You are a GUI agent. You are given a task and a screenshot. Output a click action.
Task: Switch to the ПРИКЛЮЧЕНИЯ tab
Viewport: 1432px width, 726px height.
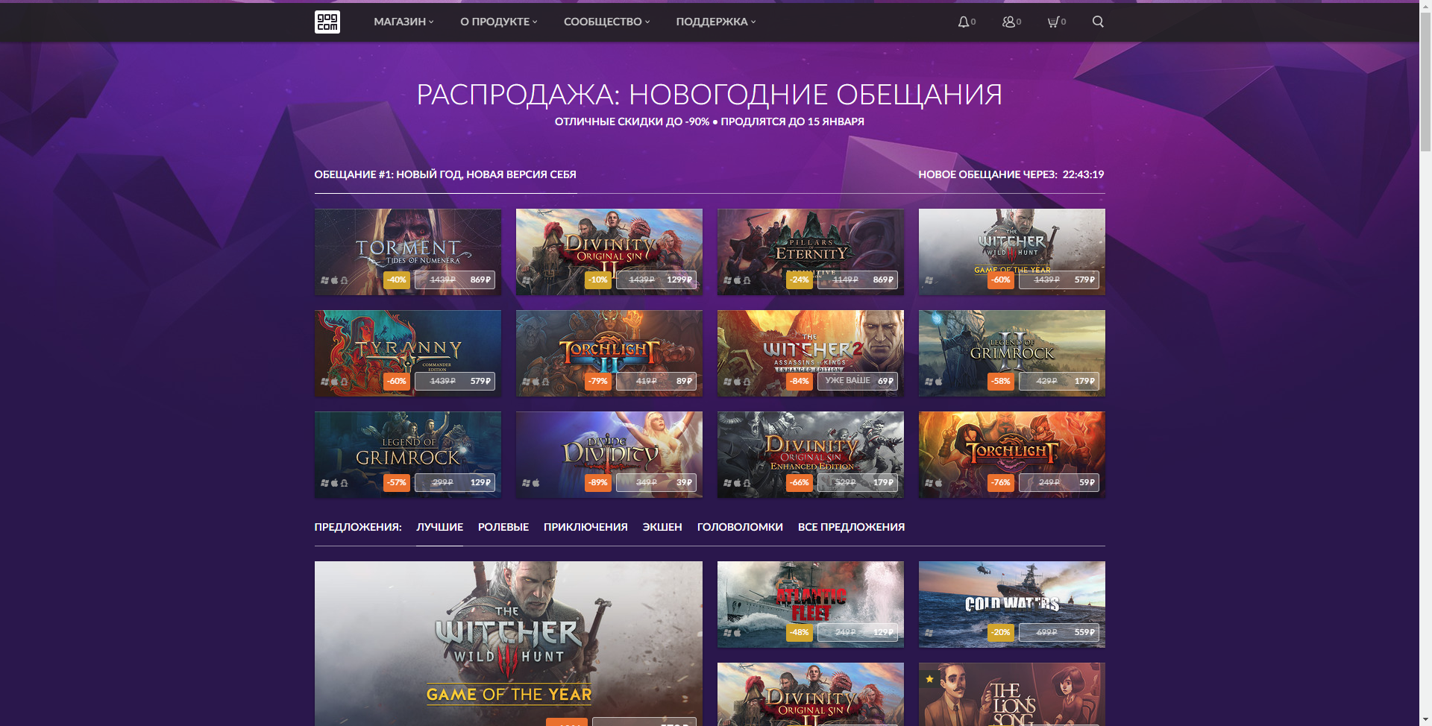click(x=585, y=527)
